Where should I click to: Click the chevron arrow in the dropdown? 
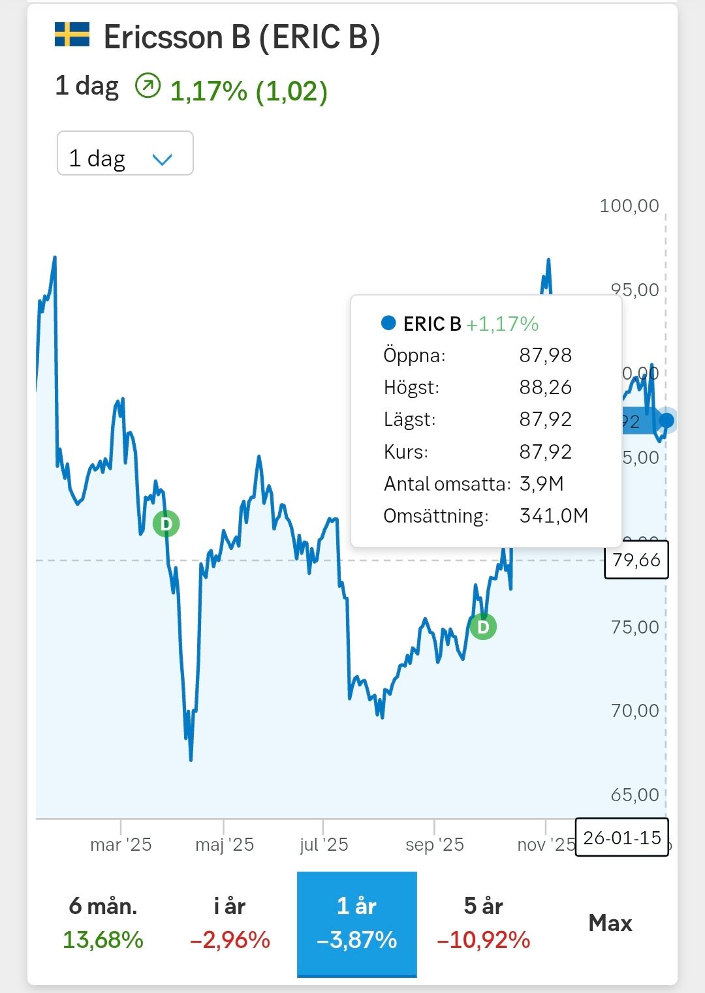pos(162,159)
